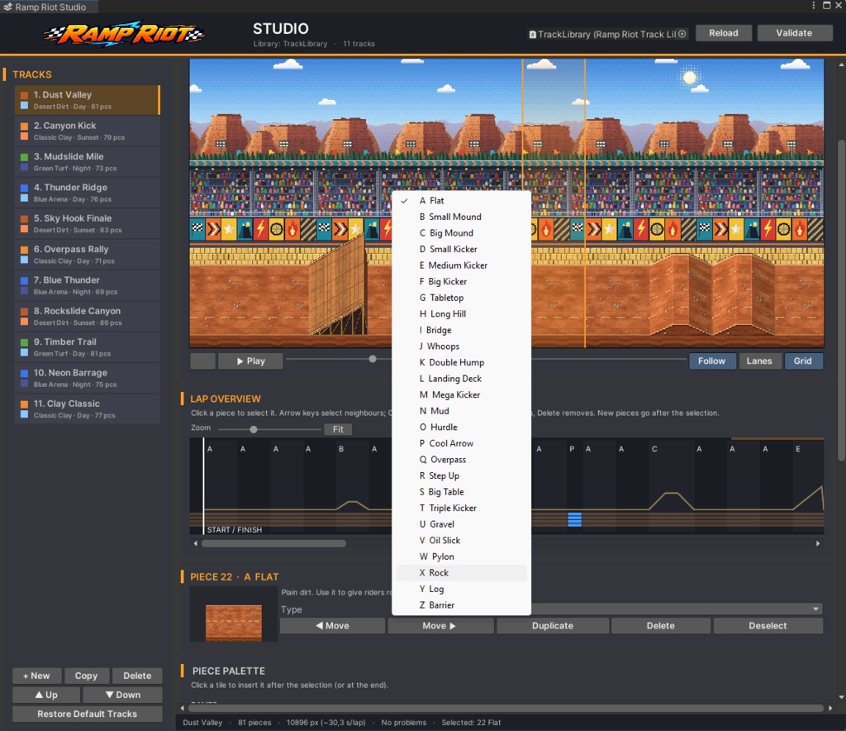Click the preview playback position slider handle
The image size is (846, 731).
click(x=373, y=359)
